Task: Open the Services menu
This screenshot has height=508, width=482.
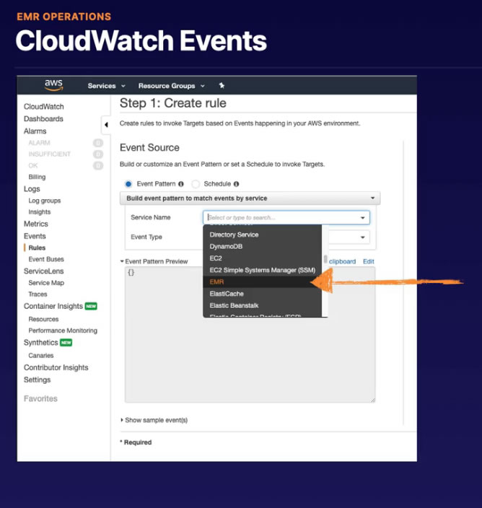Action: pyautogui.click(x=106, y=86)
